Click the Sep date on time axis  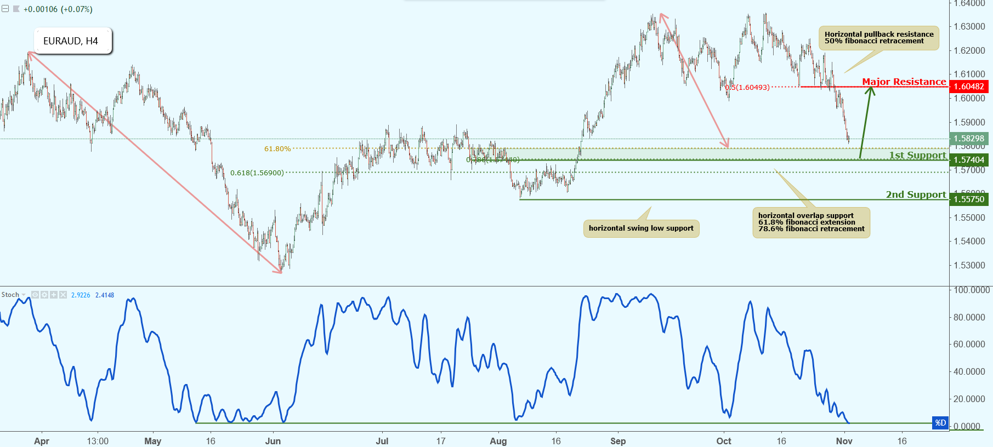[x=618, y=441]
